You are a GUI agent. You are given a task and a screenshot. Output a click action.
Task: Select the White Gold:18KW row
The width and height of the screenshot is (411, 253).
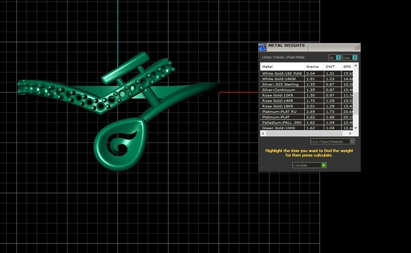[307, 79]
